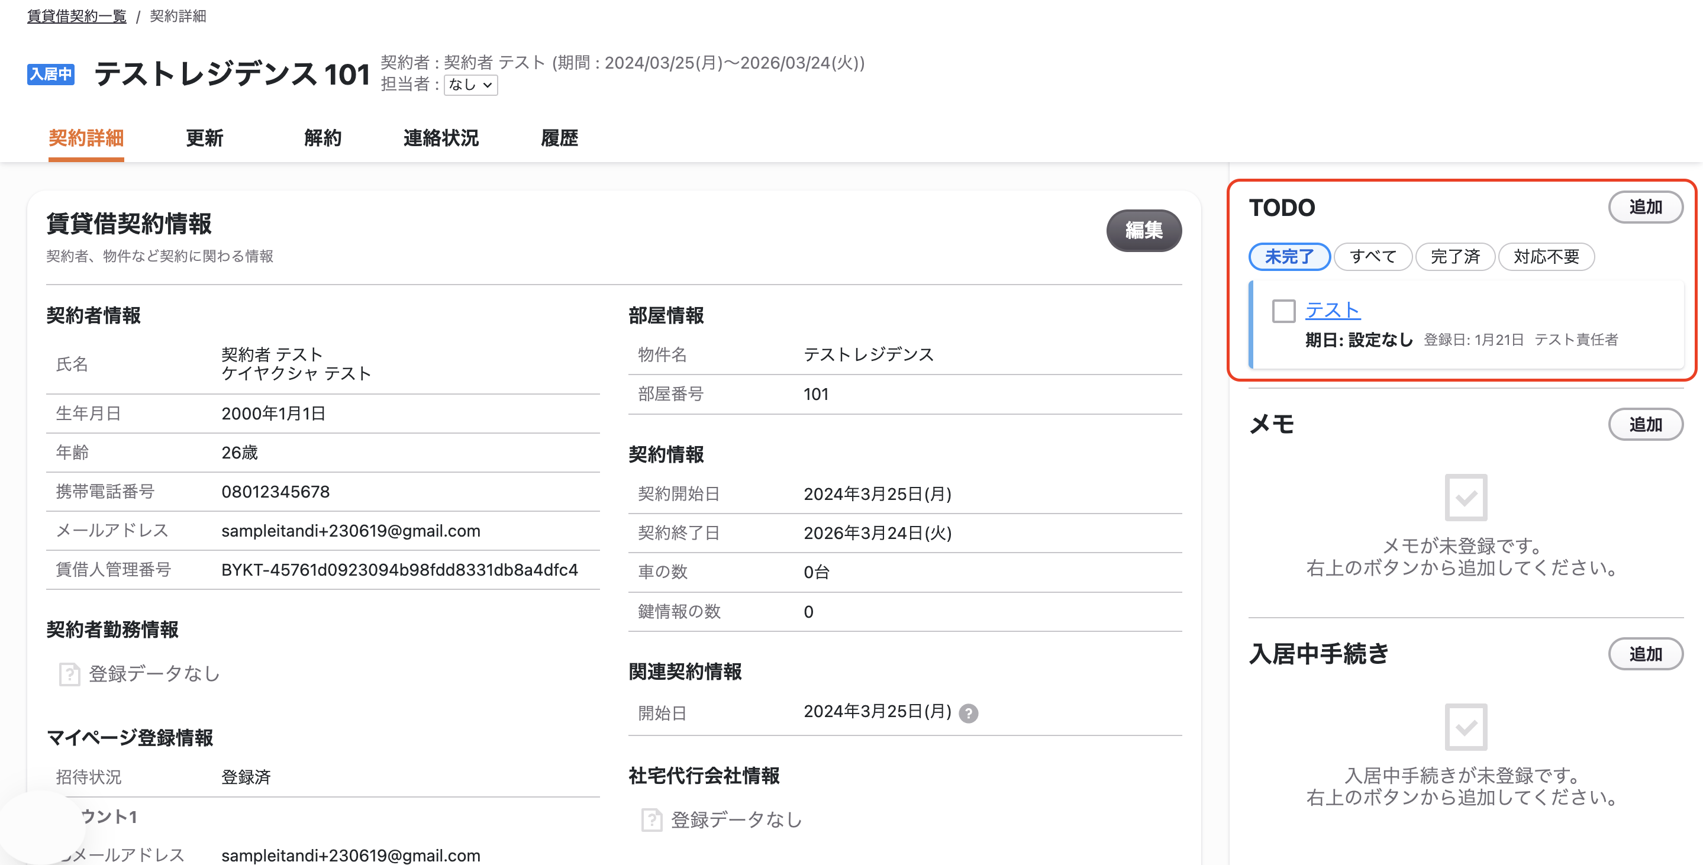Click the 入居中手続き empty placeholder icon
Viewport: 1703px width, 865px height.
tap(1465, 726)
